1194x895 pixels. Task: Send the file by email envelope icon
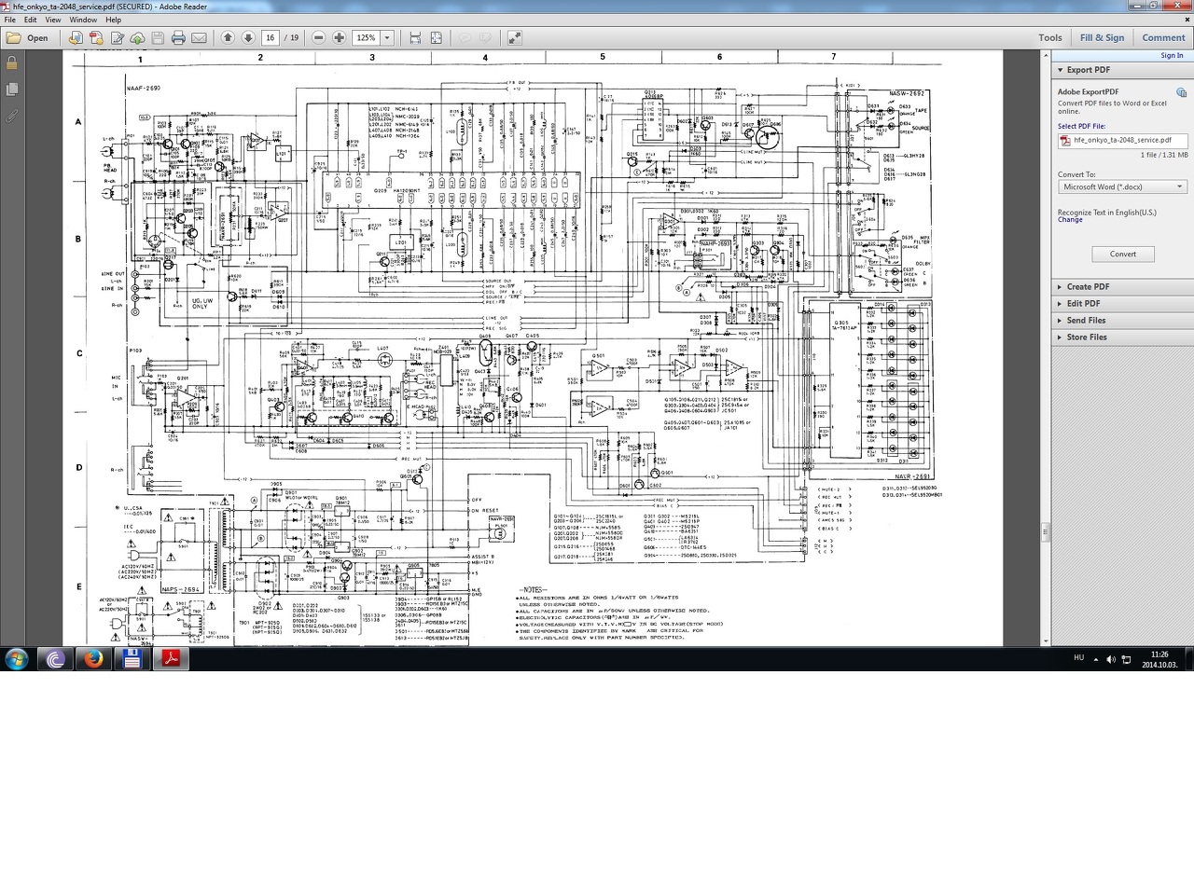point(199,38)
